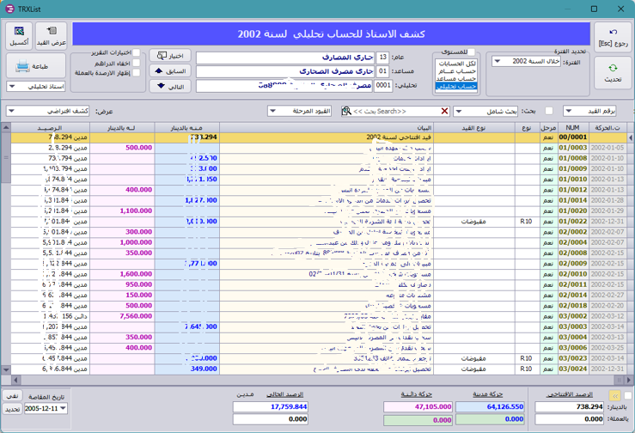The width and height of the screenshot is (635, 433).
Task: Click the ت.الحركة date column header
Action: [607, 128]
